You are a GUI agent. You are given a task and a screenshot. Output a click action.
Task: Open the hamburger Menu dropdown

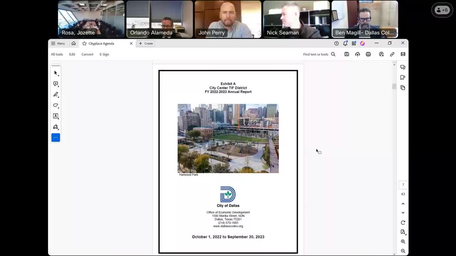click(58, 43)
